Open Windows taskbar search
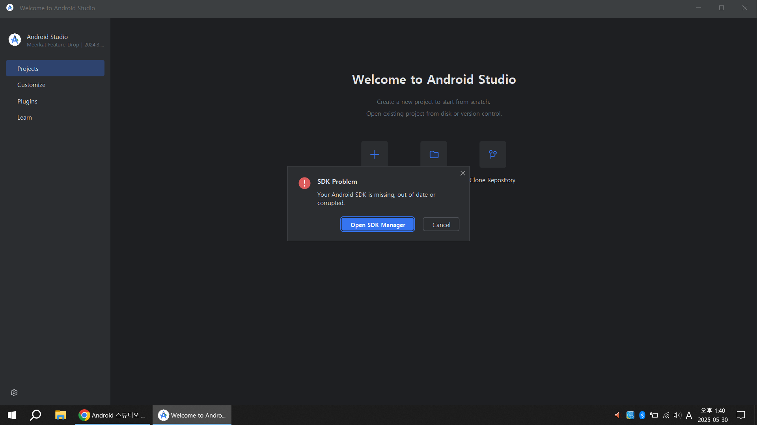This screenshot has height=425, width=757. pyautogui.click(x=36, y=415)
